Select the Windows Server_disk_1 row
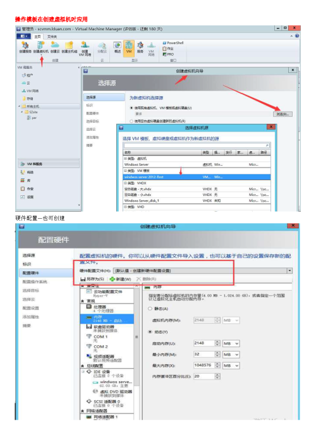 (x=197, y=200)
